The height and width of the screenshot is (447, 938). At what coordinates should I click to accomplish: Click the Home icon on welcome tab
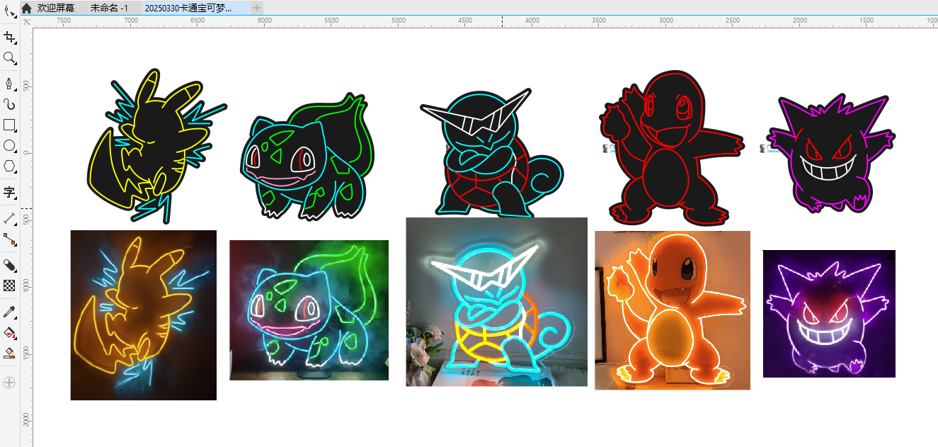coord(26,8)
